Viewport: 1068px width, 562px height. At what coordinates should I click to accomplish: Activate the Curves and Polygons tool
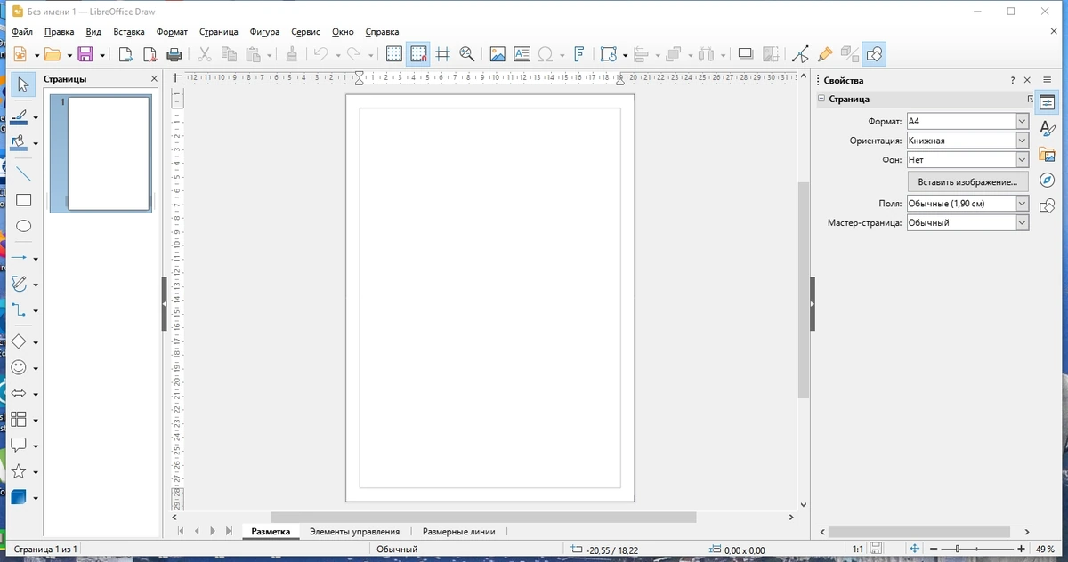[x=20, y=285]
